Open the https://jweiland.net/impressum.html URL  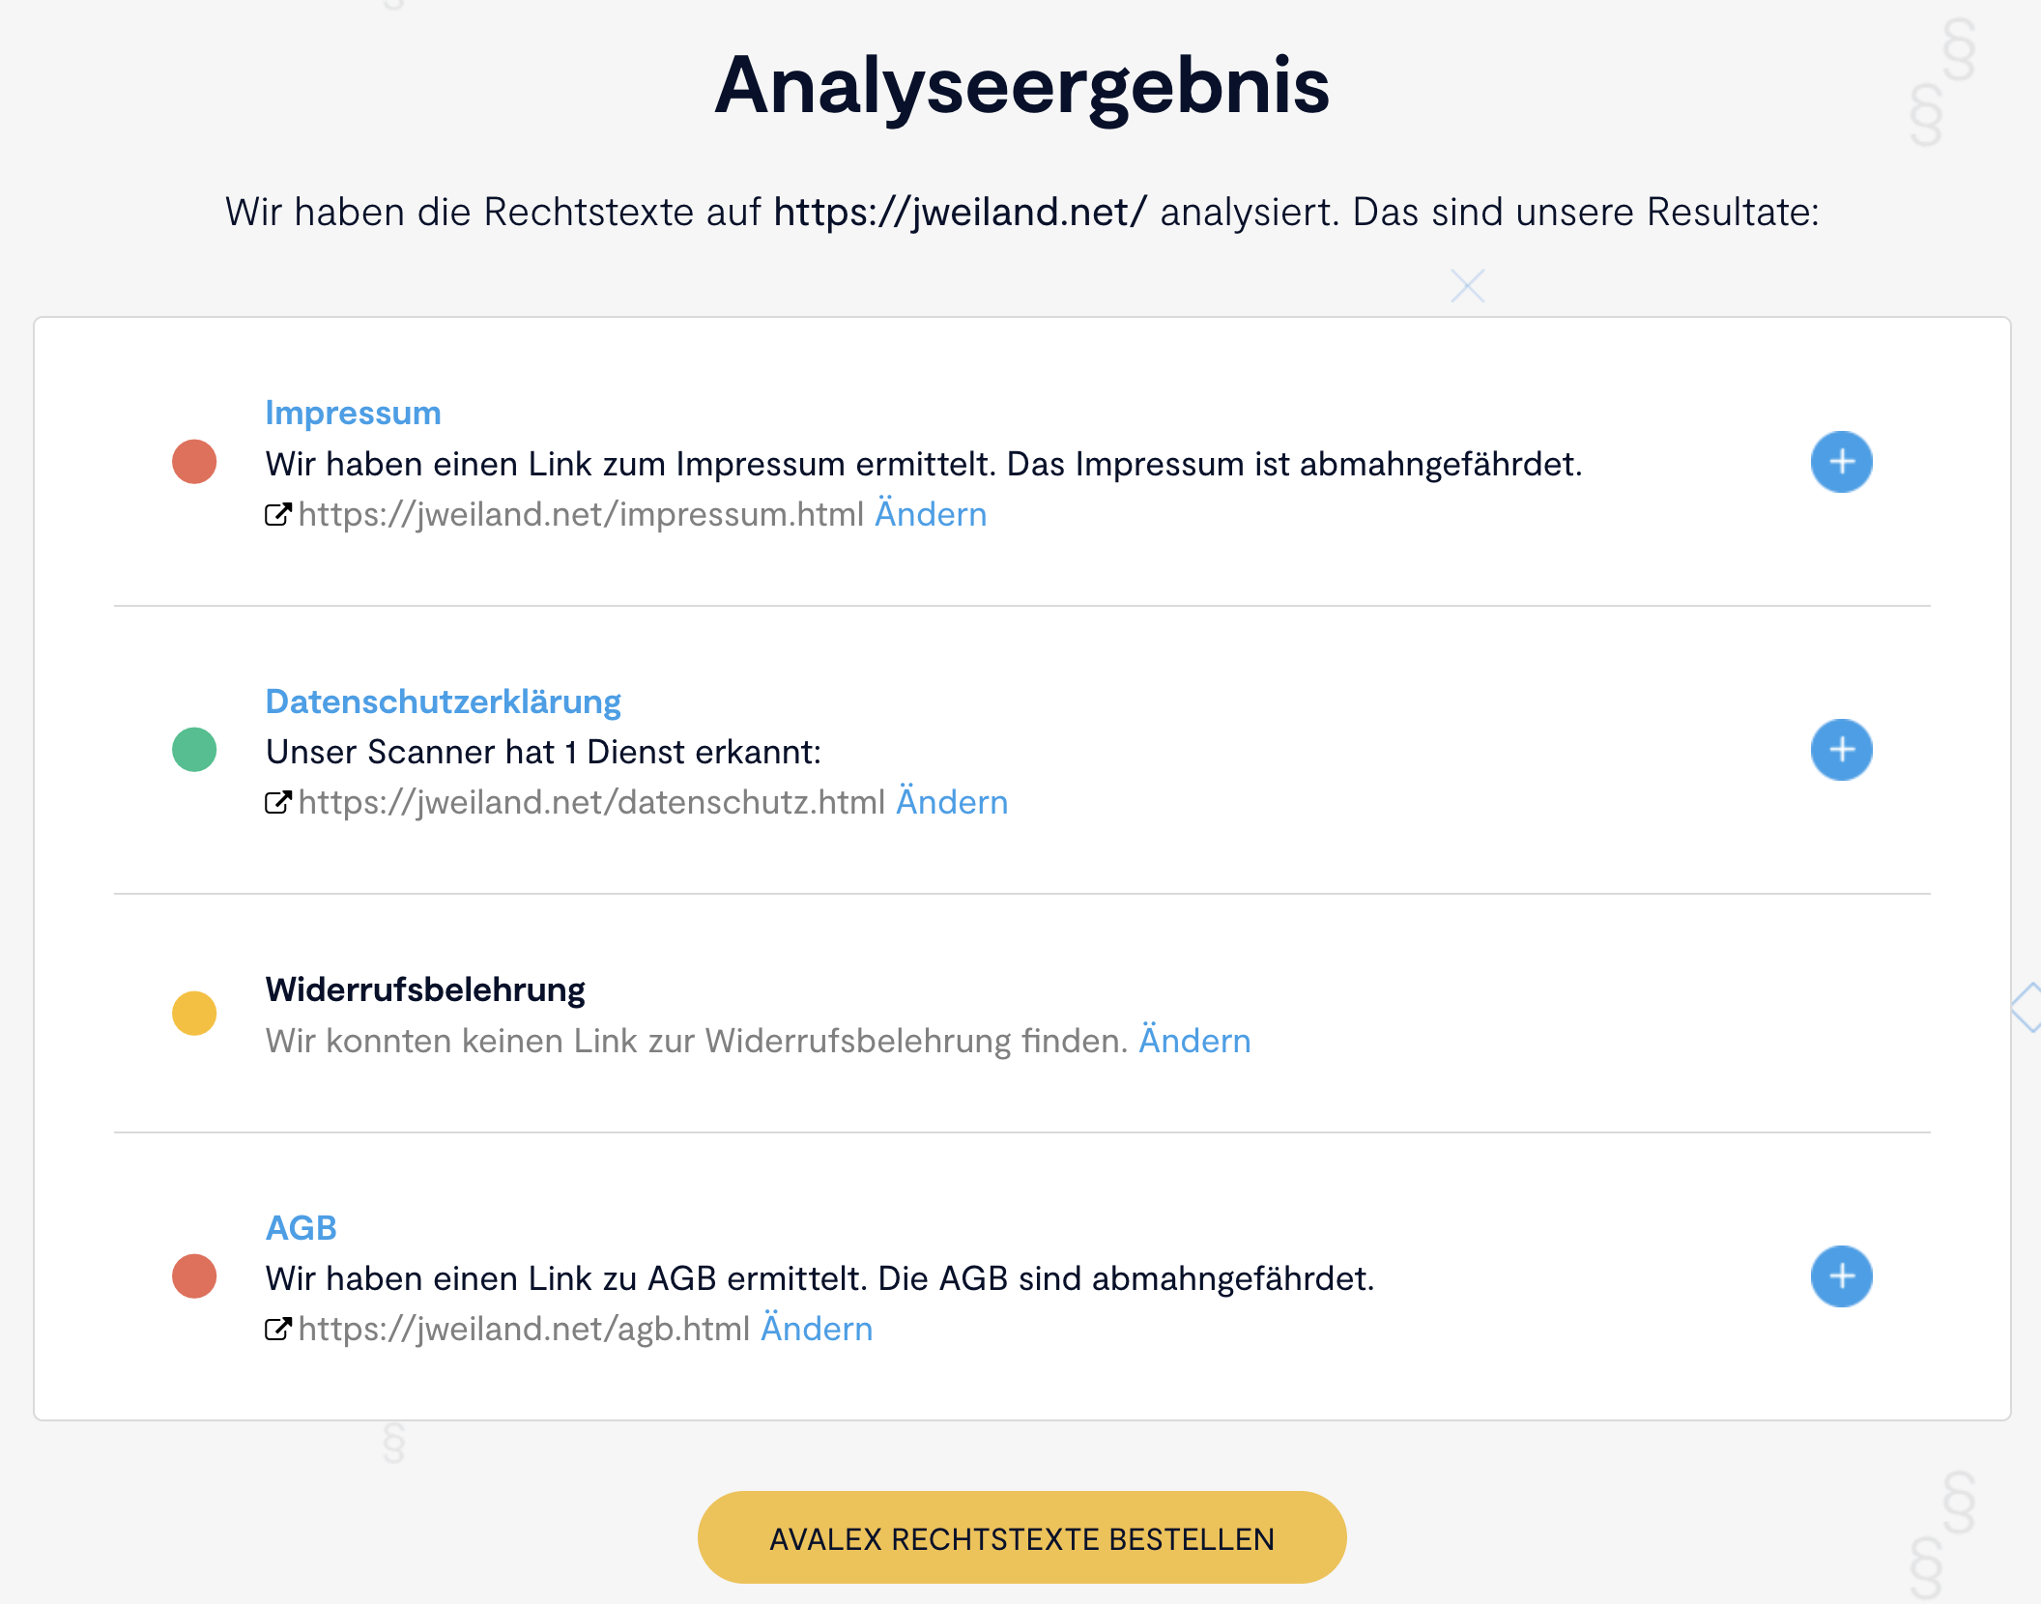(581, 515)
